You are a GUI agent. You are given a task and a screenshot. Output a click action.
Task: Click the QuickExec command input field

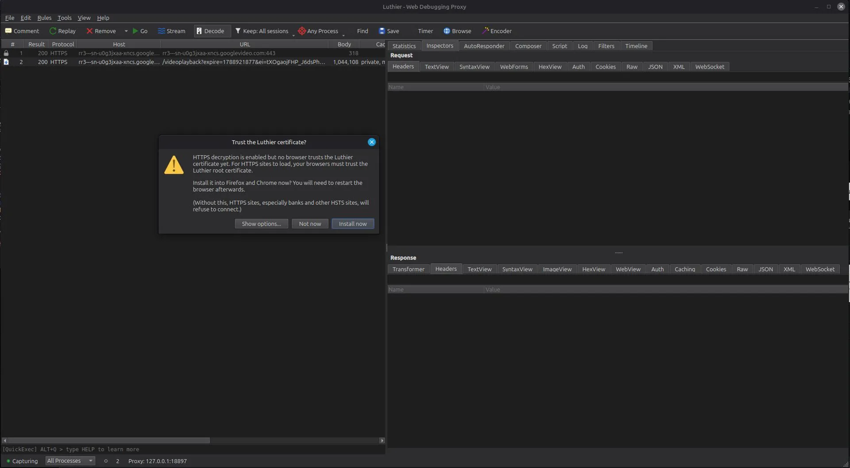point(193,449)
